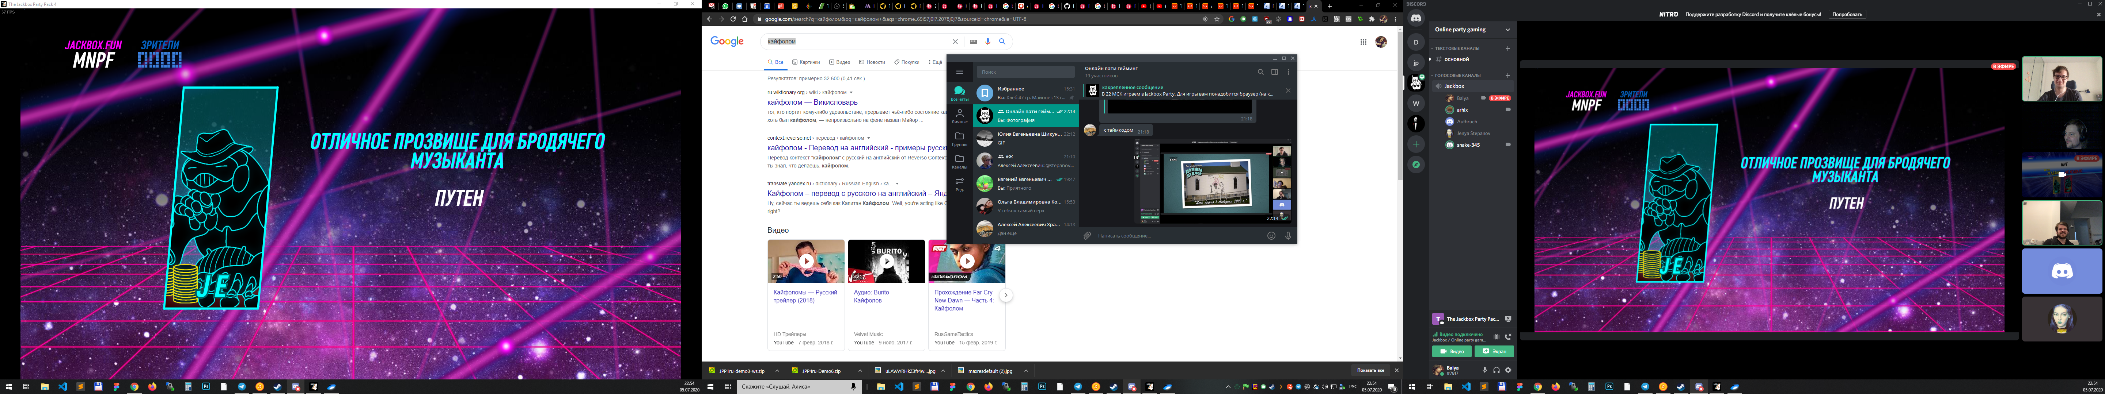2105x394 pixels.
Task: Deafen audio with Discord headphones icon
Action: 1496,370
